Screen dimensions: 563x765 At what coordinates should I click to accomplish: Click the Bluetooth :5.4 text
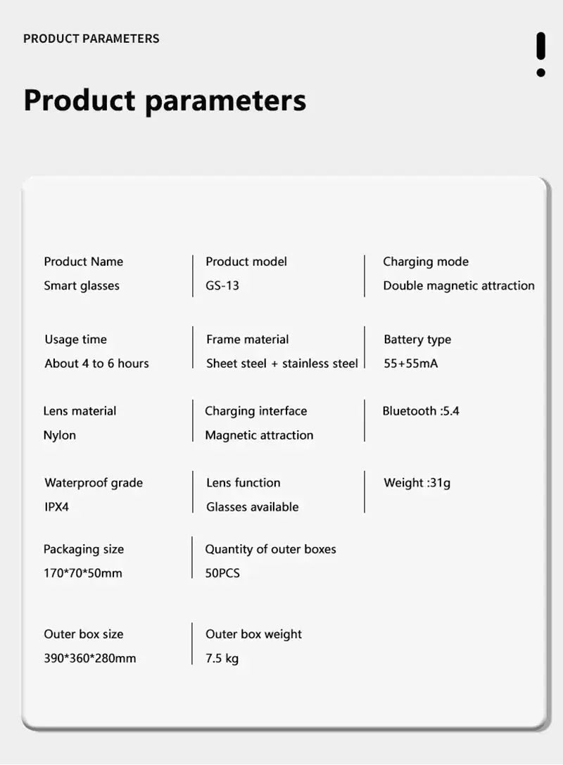point(421,411)
